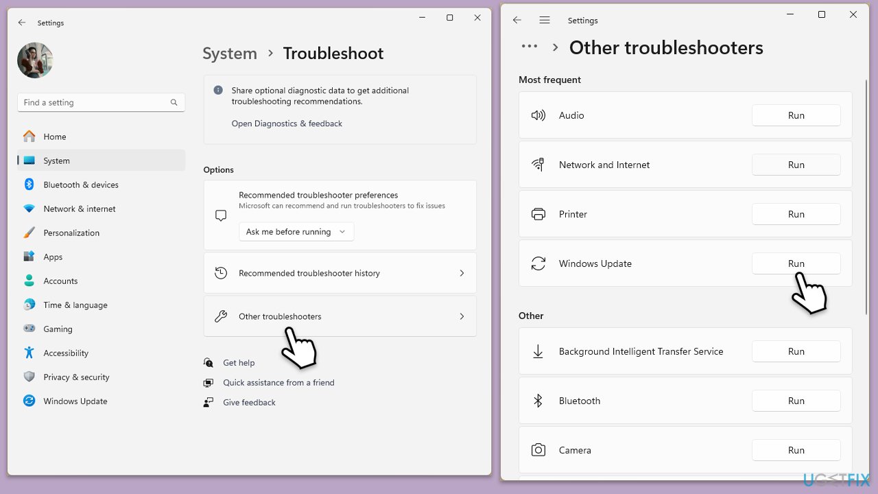Viewport: 878px width, 494px height.
Task: Click the search magnifier icon
Action: pyautogui.click(x=174, y=102)
